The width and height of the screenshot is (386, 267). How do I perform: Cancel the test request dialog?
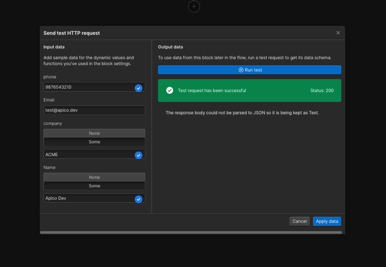(x=299, y=221)
